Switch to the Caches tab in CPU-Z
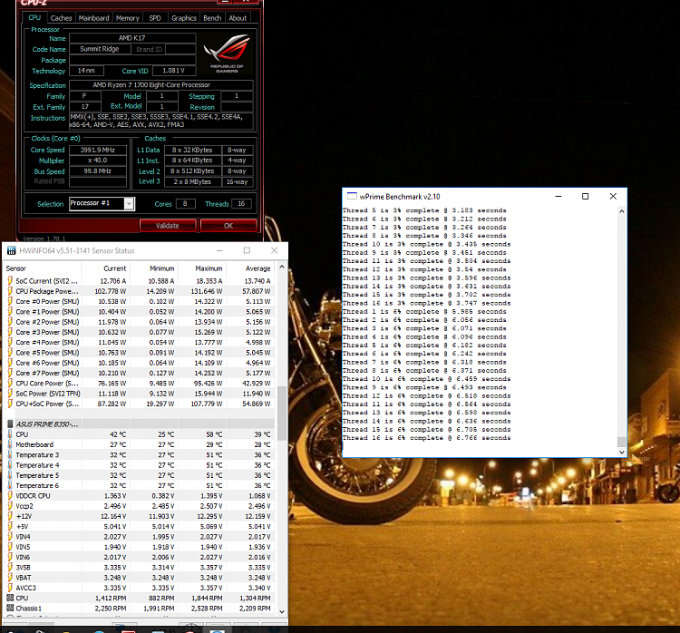 [61, 18]
